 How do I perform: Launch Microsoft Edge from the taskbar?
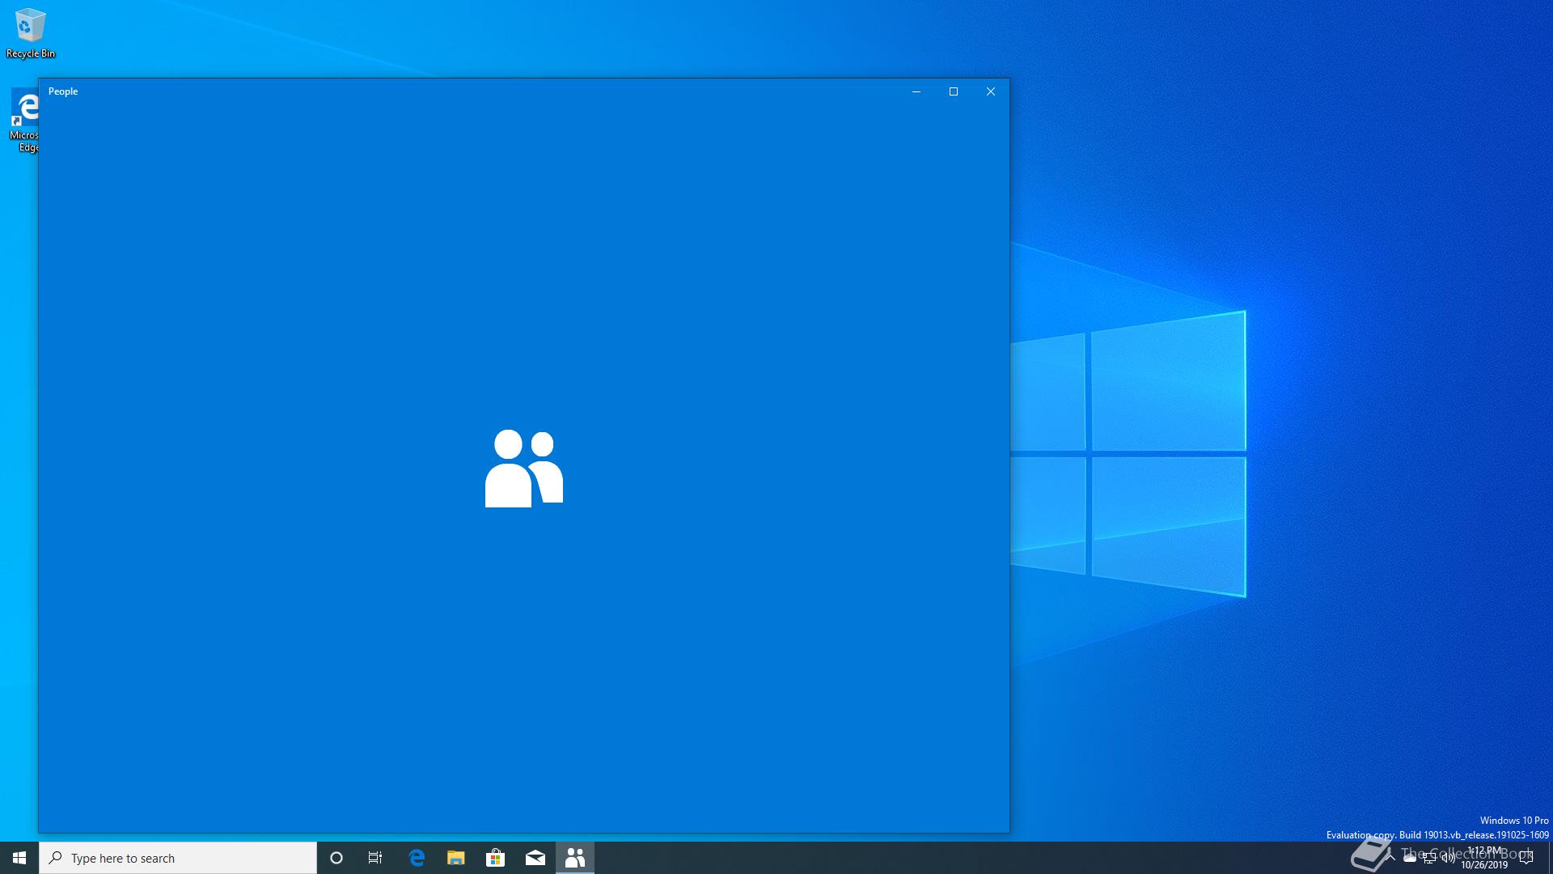417,858
